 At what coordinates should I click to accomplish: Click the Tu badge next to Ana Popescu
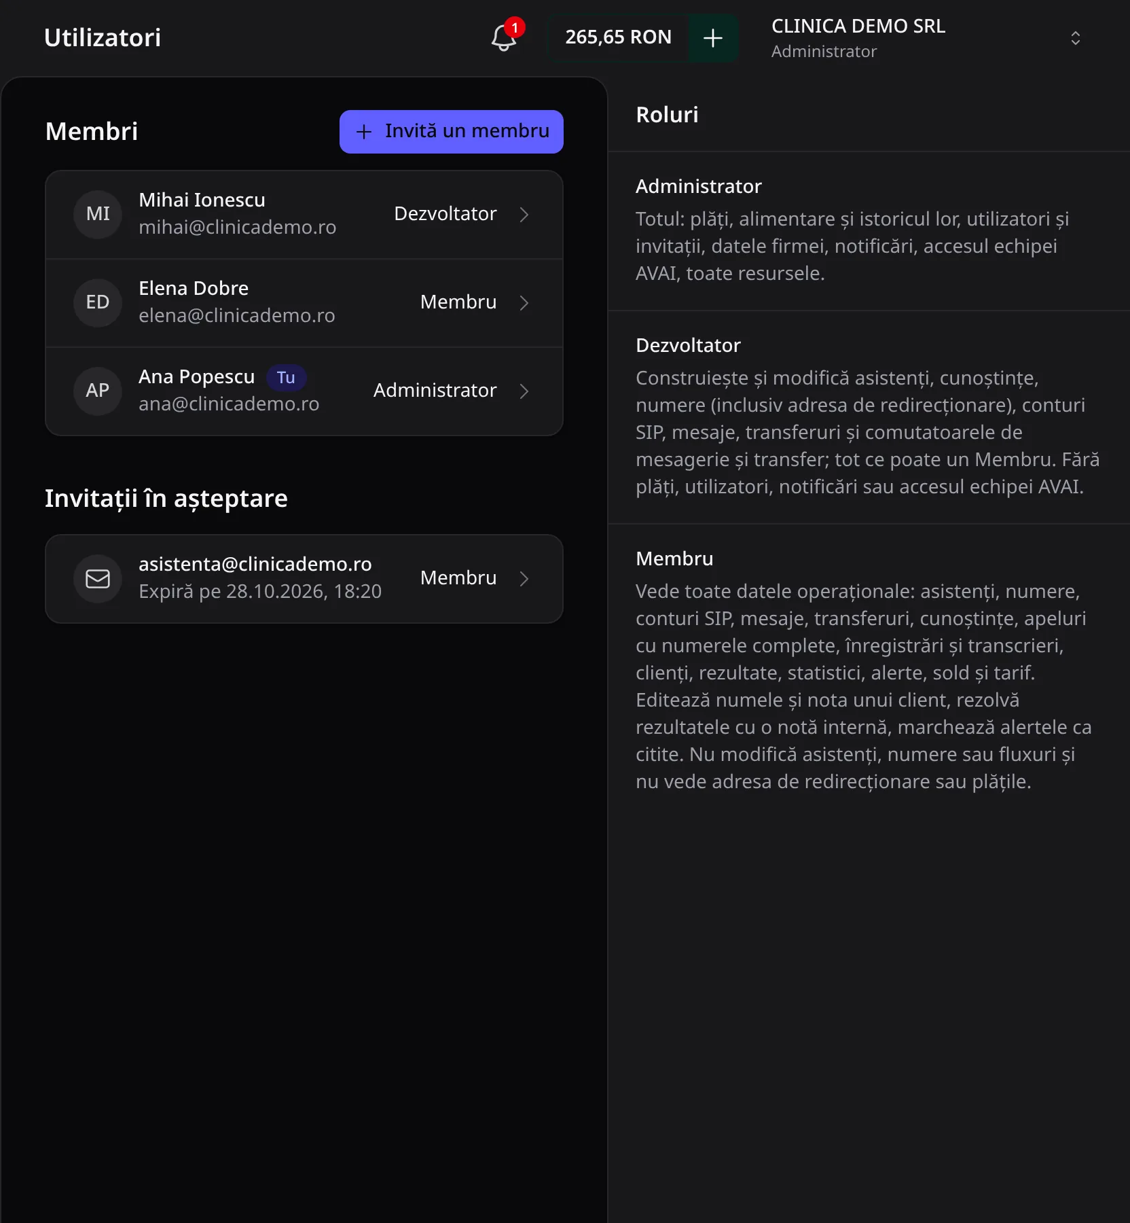click(286, 378)
